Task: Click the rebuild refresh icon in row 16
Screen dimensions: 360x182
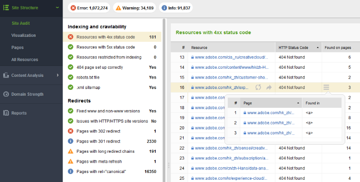Action: point(258,87)
